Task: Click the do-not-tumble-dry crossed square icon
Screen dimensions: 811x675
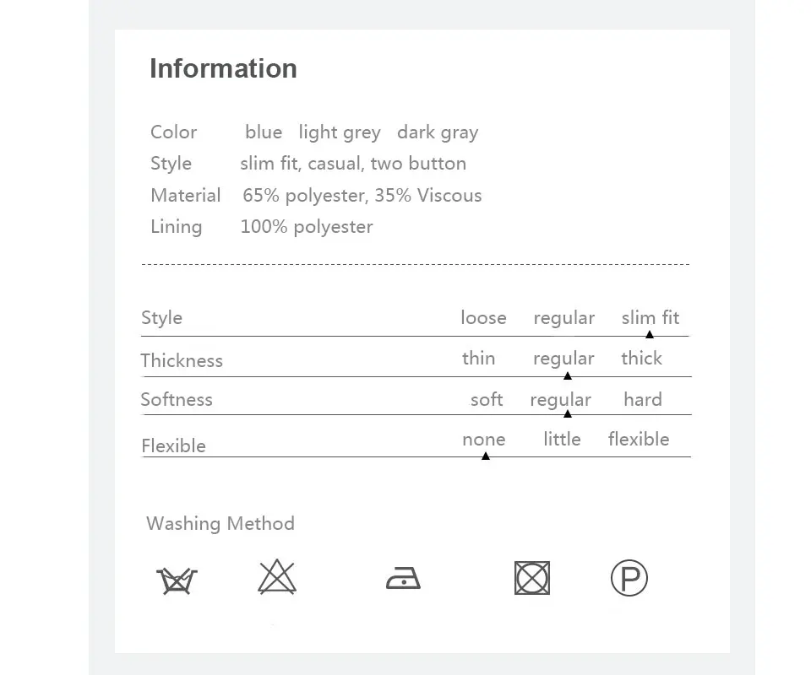Action: point(532,578)
